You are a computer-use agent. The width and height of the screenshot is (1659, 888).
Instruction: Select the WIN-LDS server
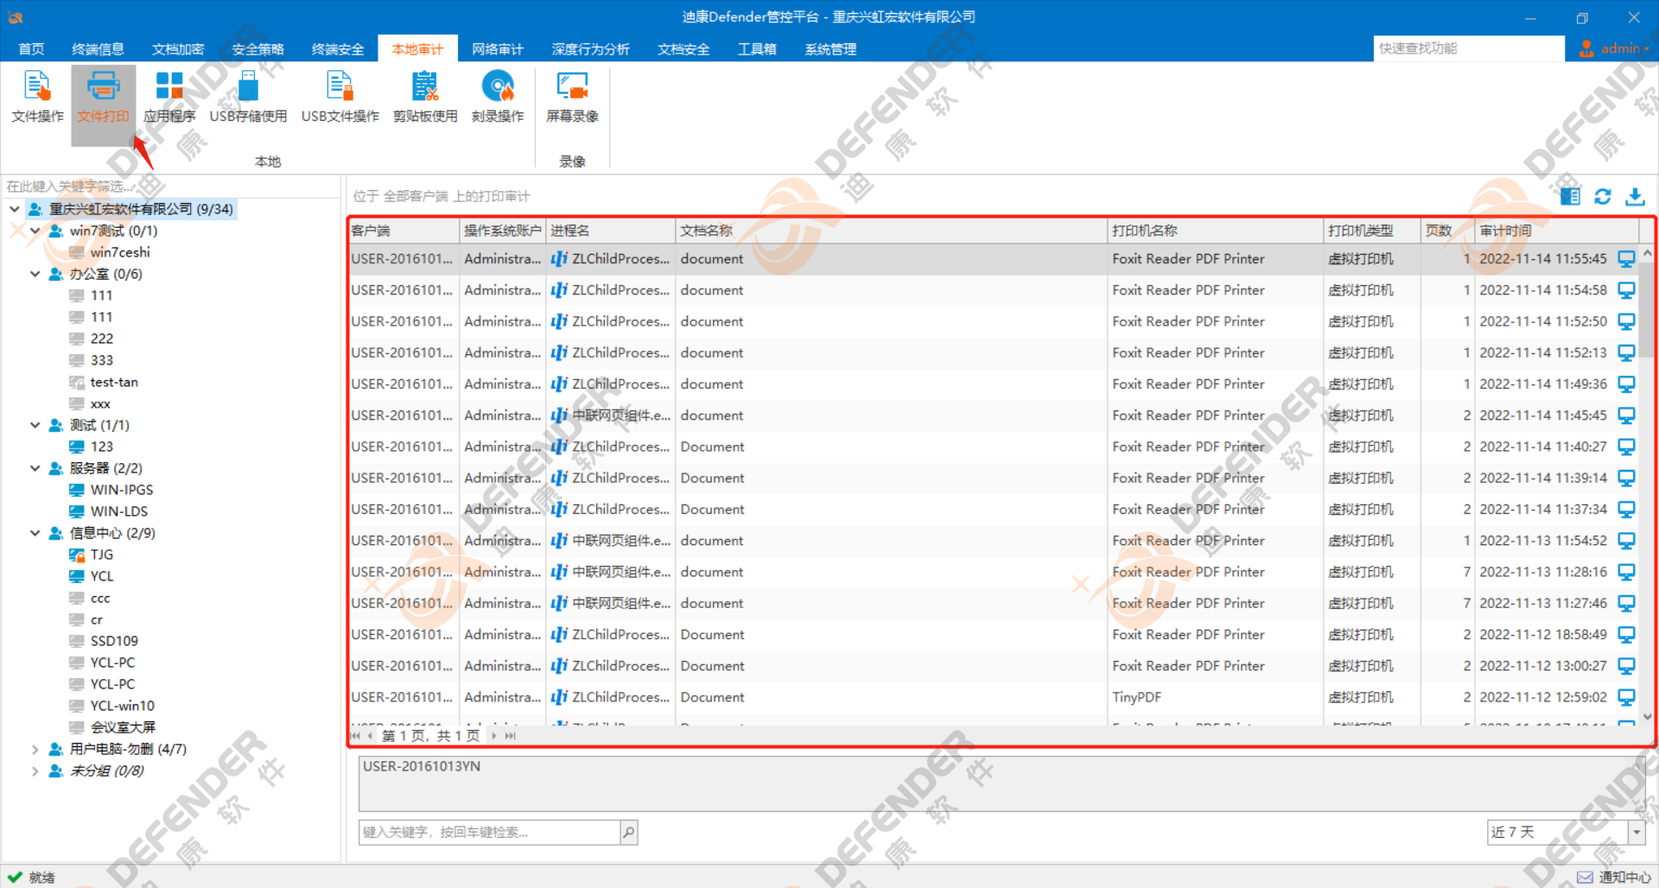coord(119,511)
